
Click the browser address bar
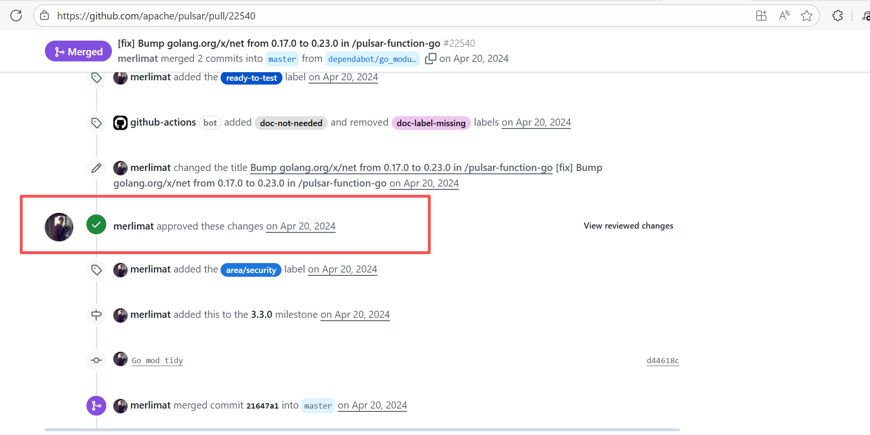click(x=378, y=16)
